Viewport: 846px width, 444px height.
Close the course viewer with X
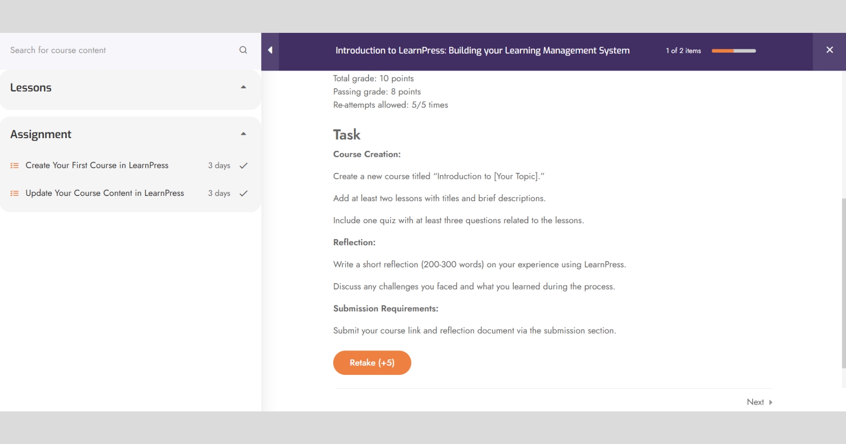(x=830, y=50)
